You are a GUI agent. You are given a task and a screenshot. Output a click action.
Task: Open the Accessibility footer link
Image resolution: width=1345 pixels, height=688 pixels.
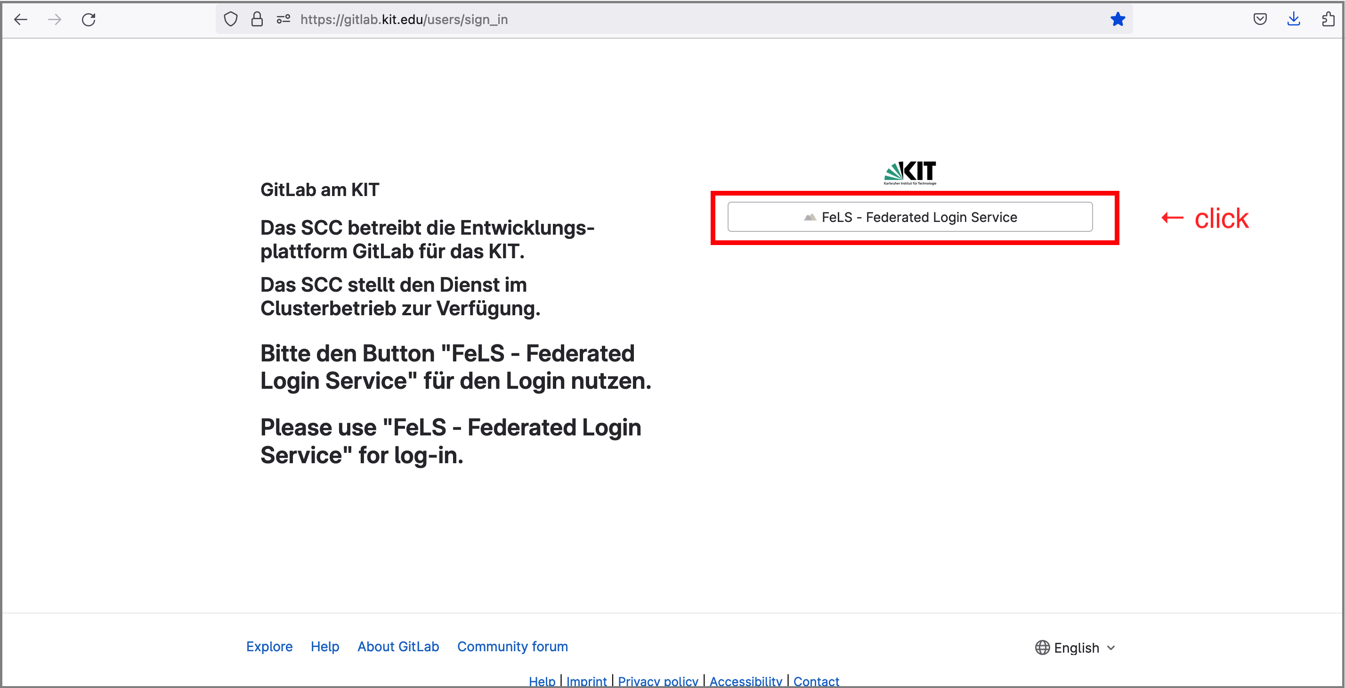coord(745,680)
